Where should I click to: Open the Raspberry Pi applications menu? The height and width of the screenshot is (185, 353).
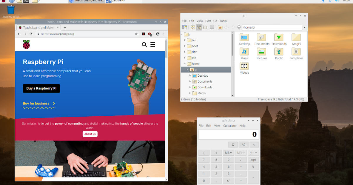[x=4, y=2]
